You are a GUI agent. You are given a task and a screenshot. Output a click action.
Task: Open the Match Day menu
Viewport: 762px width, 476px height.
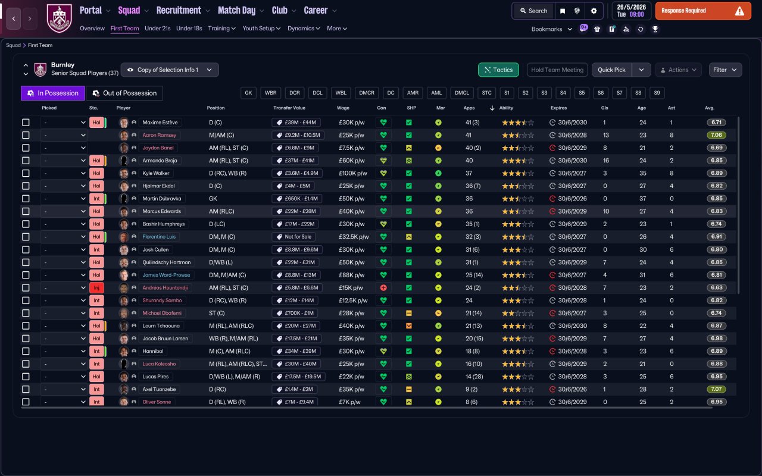point(241,10)
